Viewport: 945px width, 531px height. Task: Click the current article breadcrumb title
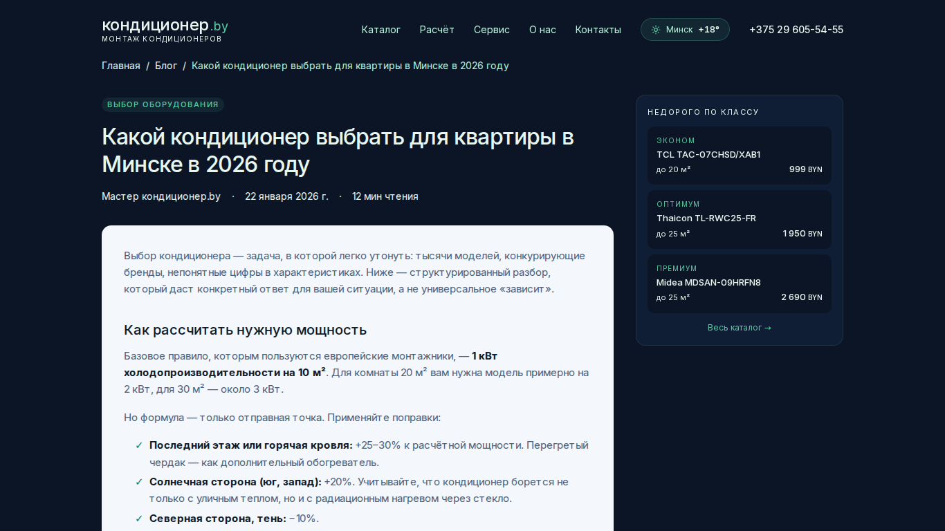[350, 66]
